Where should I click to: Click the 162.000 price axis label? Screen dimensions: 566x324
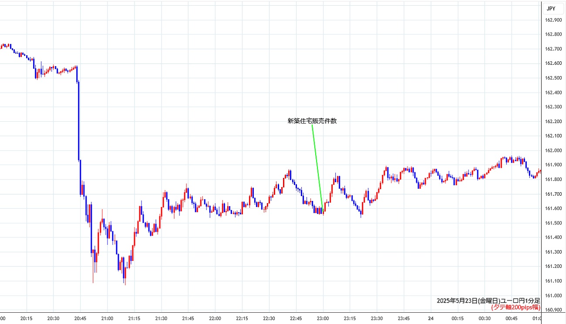point(553,150)
